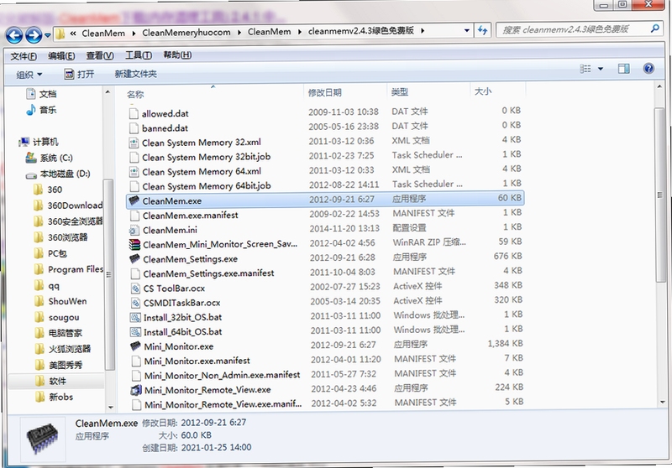Open the 帮助(H) menu

click(177, 55)
